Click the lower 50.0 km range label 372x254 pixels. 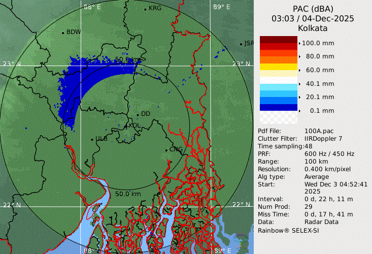[x=128, y=194]
